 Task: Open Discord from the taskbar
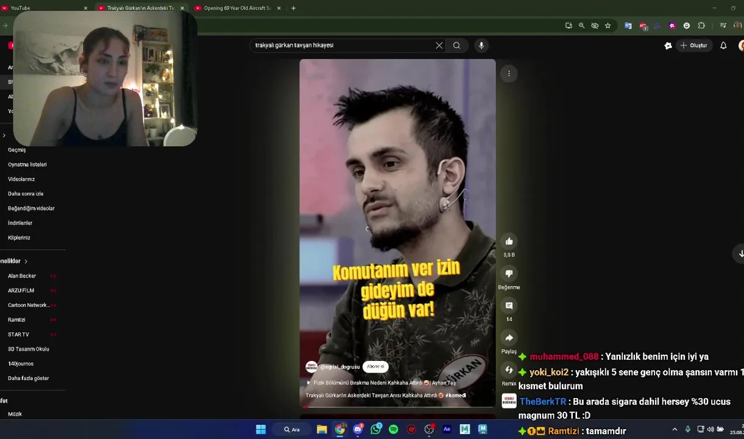click(358, 429)
